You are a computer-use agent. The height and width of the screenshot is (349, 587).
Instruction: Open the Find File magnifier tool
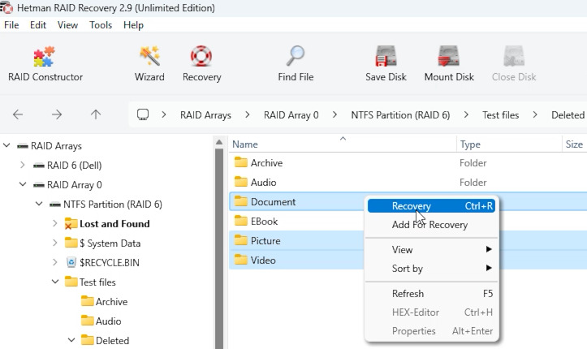point(296,64)
